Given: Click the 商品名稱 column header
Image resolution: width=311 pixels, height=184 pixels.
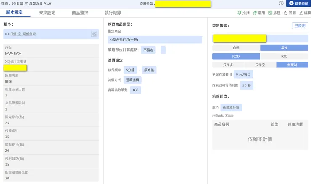Looking at the screenshot, I should 221,124.
